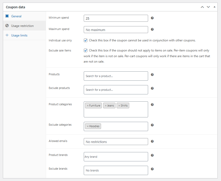Disable the Exclude sale items checkbox
221x181 pixels.
[x=86, y=50]
